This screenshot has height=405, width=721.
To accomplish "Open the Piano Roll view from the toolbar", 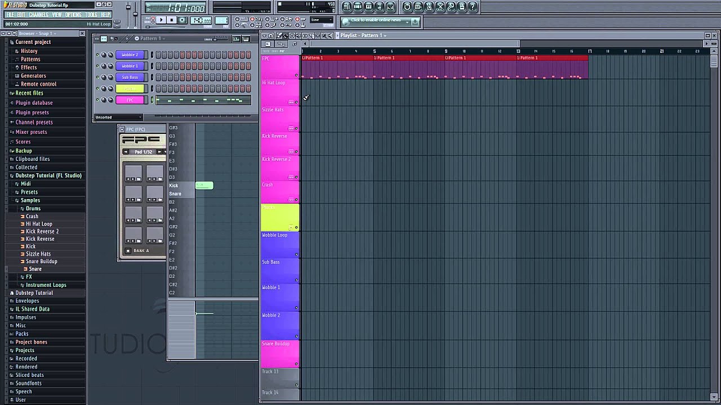I will tap(368, 7).
